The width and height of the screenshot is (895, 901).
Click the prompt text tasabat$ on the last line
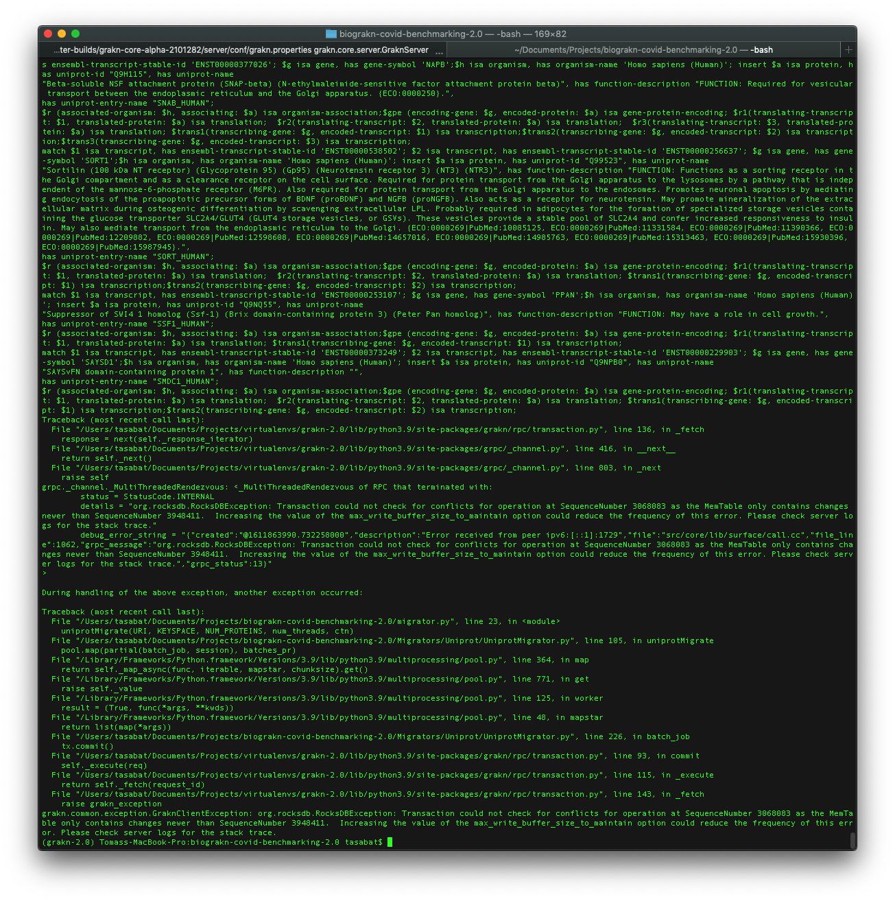(363, 842)
